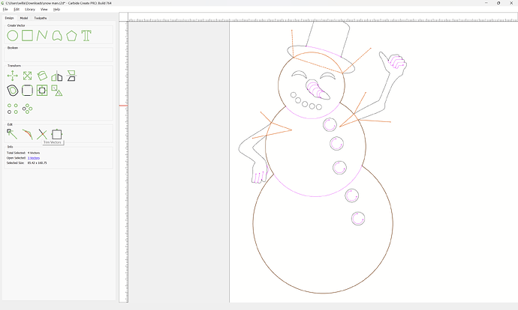This screenshot has width=518, height=310.
Task: Select the second snowman button circle
Action: [336, 144]
